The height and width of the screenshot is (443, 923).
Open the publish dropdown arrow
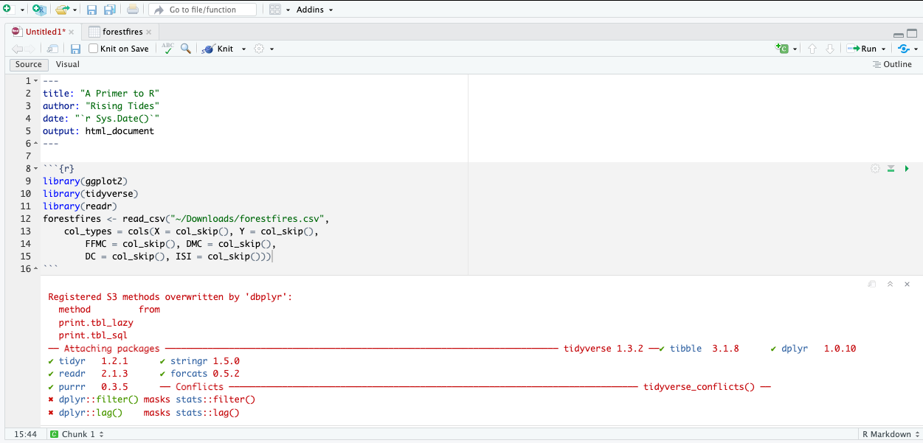point(916,49)
